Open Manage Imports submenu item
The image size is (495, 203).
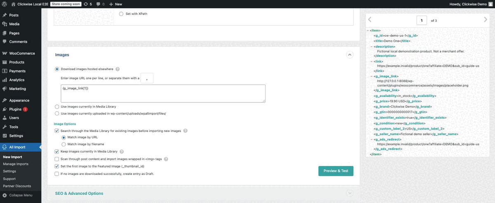tap(16, 164)
